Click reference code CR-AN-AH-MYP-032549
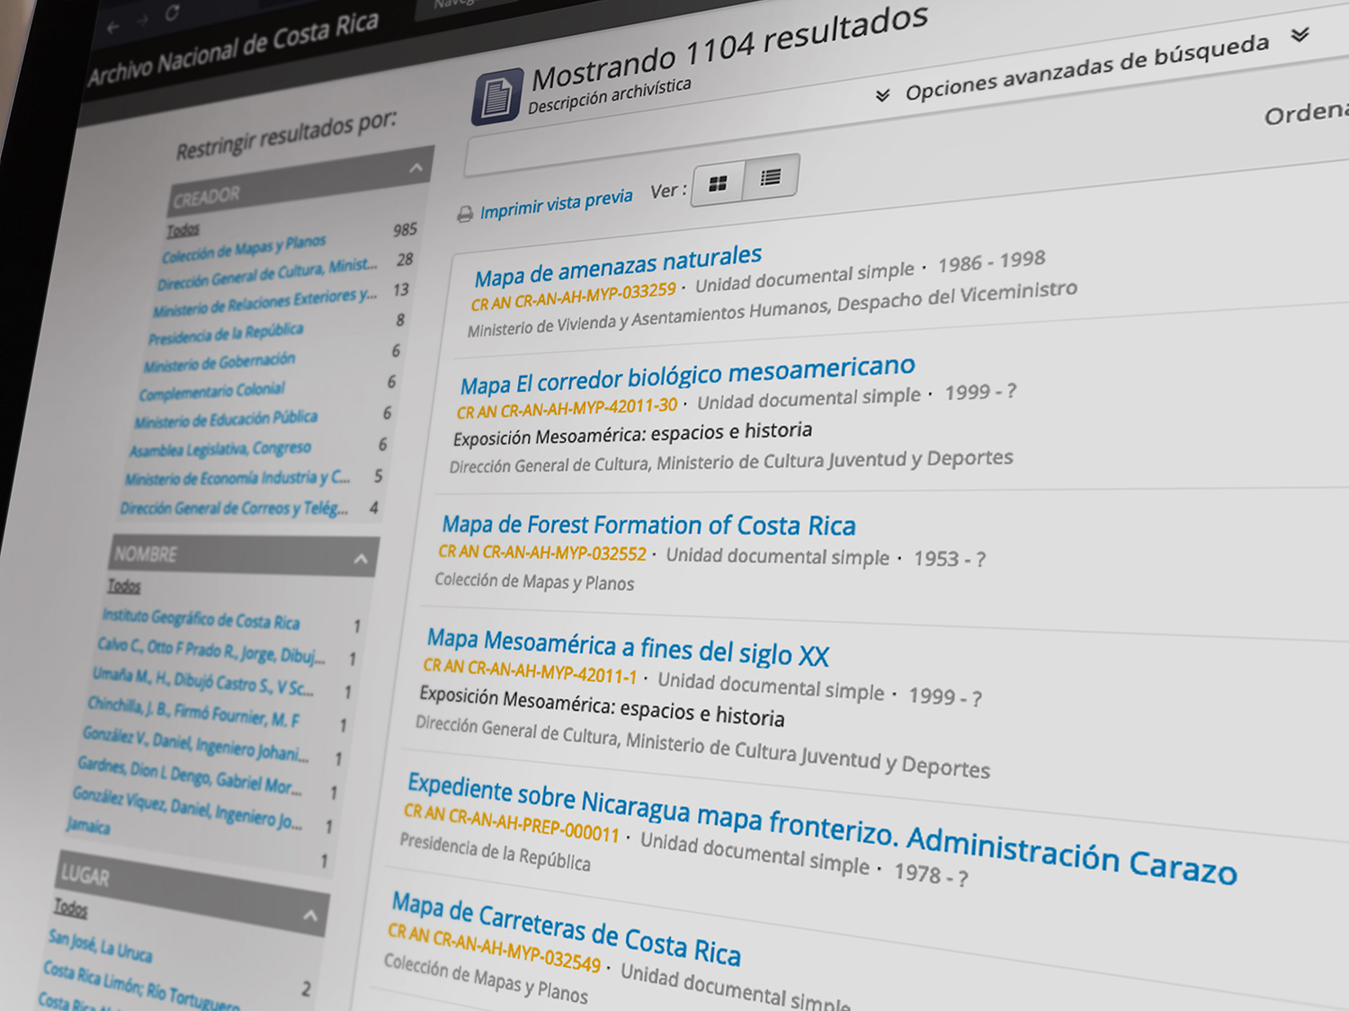The image size is (1349, 1011). pyautogui.click(x=495, y=948)
